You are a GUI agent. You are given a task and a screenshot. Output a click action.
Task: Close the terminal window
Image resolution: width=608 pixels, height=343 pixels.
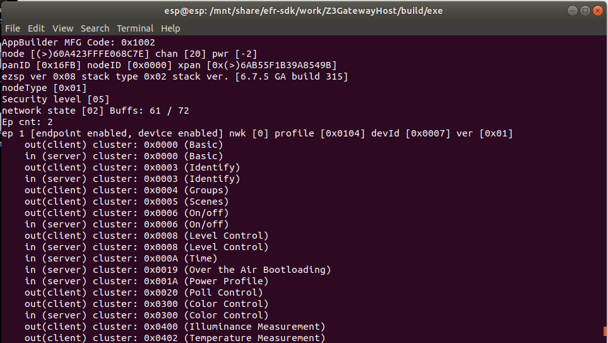pos(595,11)
